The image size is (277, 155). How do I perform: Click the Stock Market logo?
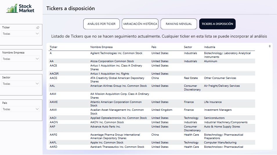point(20,8)
